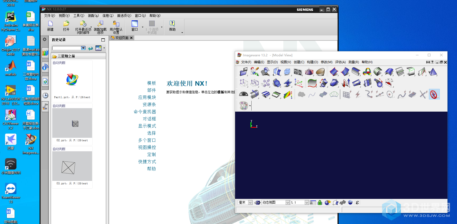Image resolution: width=457 pixels, height=224 pixels.
Task: Click the blue cylinder solid icon
Action: pyautogui.click(x=277, y=83)
